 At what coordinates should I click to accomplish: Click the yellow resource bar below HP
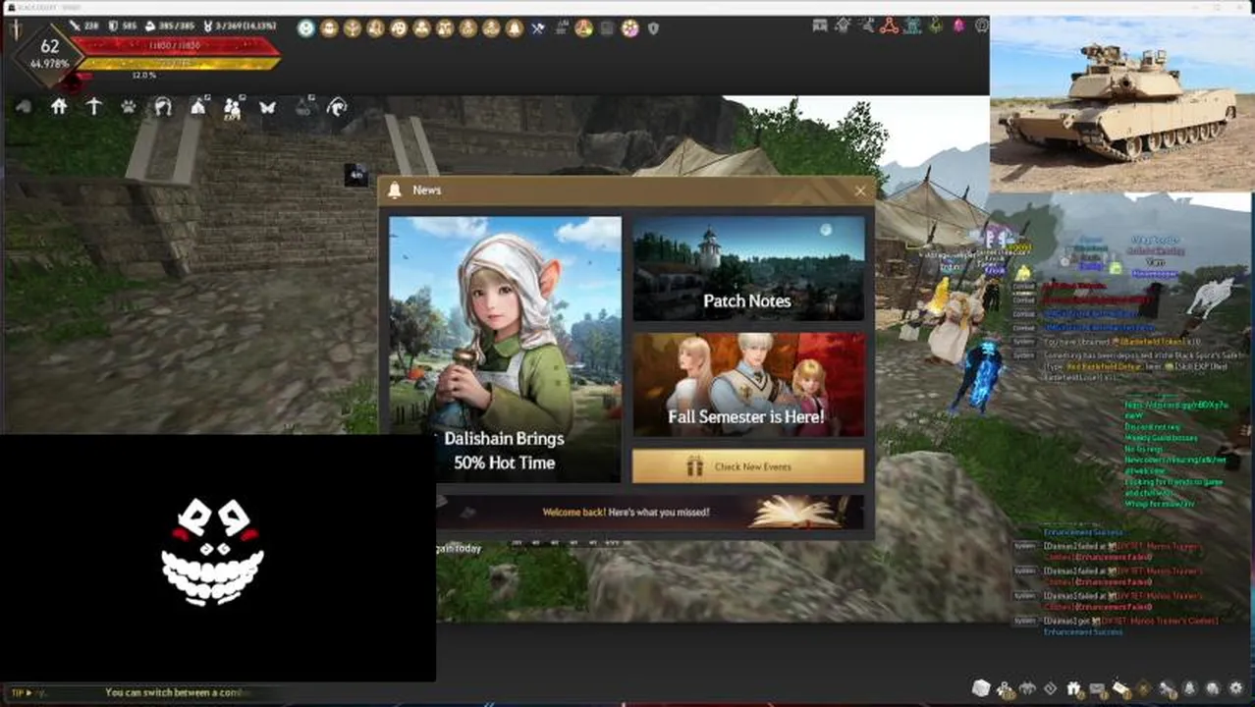(x=177, y=63)
